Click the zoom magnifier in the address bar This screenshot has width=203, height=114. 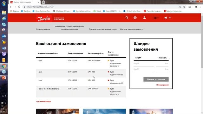click(x=180, y=7)
